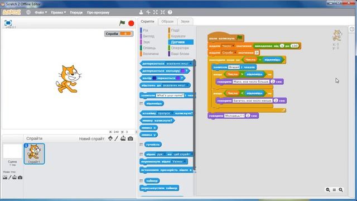Pick color in доторкається кольору block
The image size is (357, 201).
pos(183,71)
